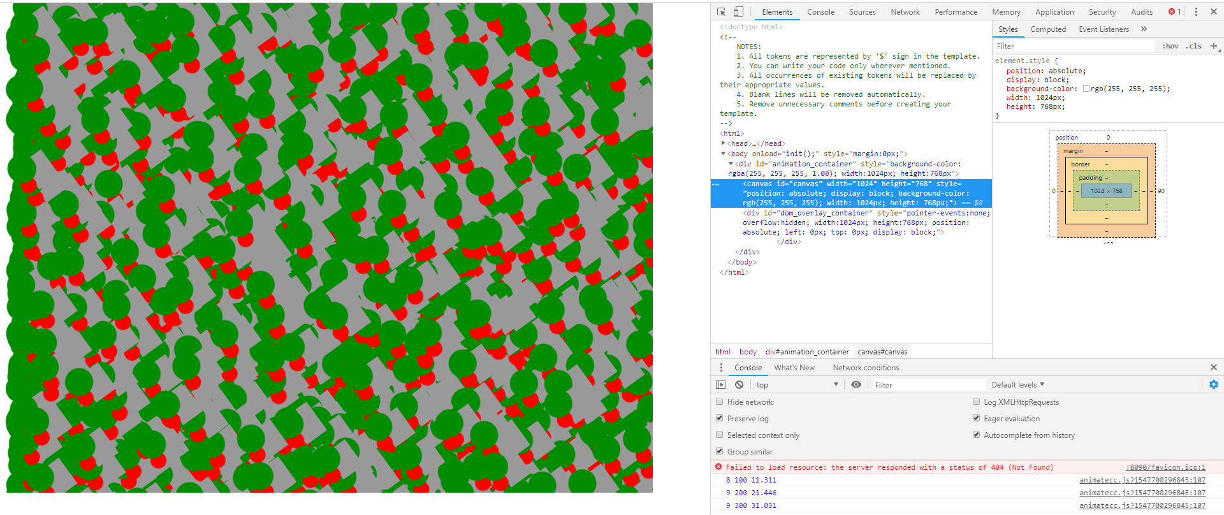This screenshot has width=1224, height=515.
Task: Click the :hov toggle button
Action: tap(1170, 46)
